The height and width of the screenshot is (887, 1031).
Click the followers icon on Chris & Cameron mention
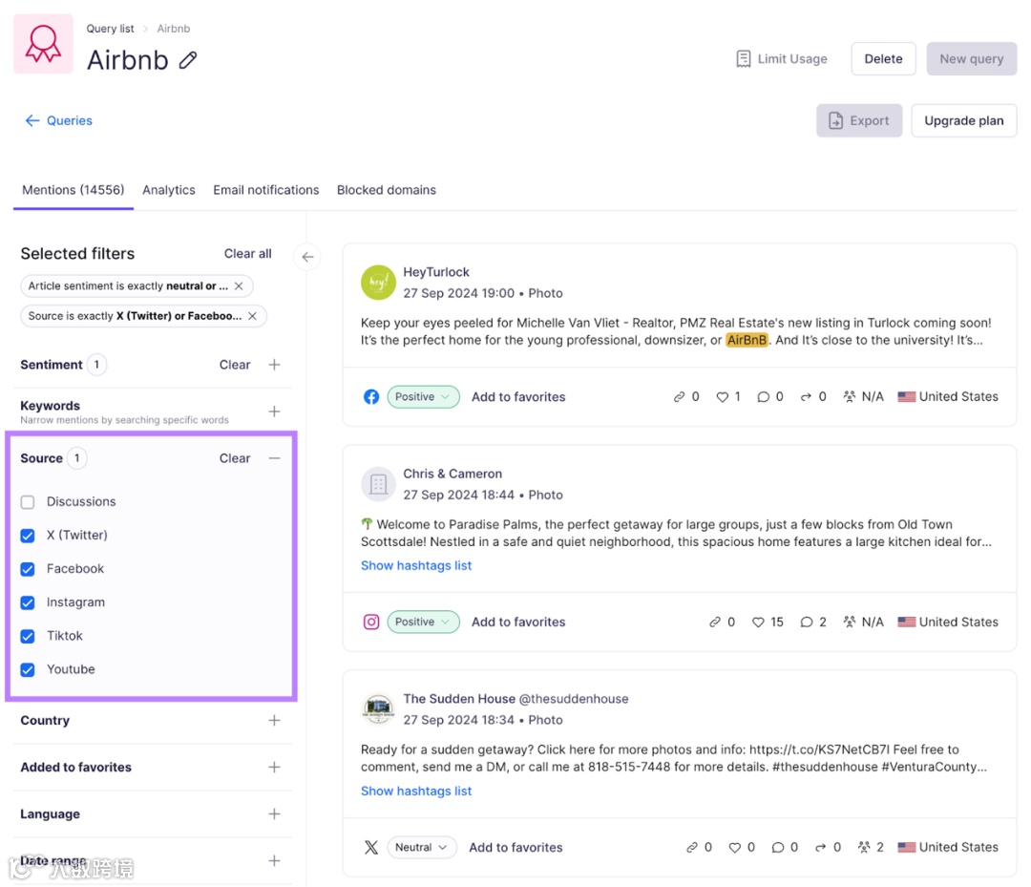850,622
